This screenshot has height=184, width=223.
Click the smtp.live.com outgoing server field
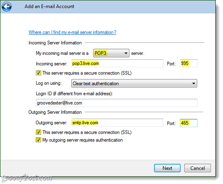point(117,123)
